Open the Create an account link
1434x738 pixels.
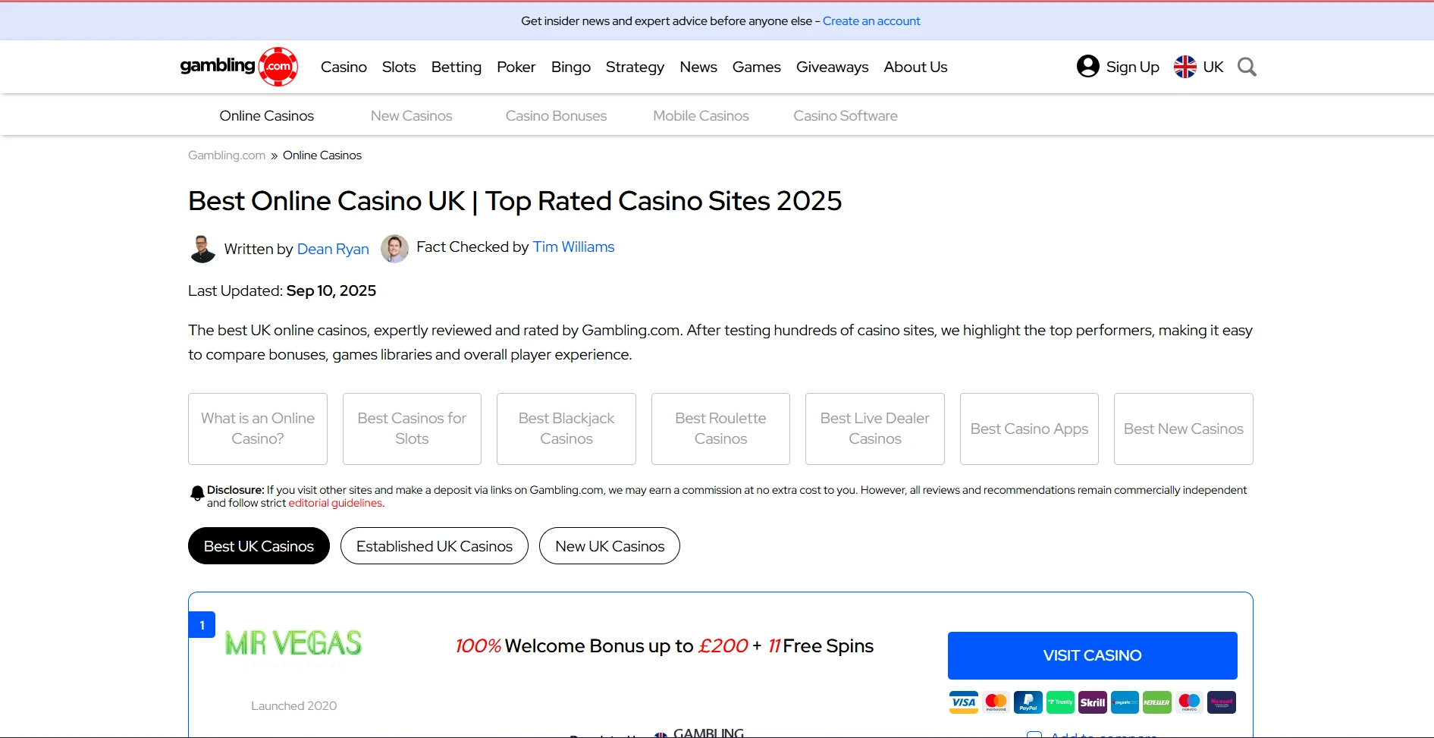tap(871, 21)
